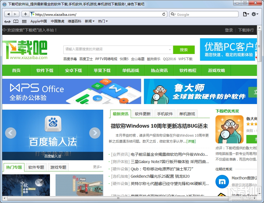Screen dimensions: 264x203
Task: Expand the site search suggestions dropdown arrow
Action: pos(170,49)
